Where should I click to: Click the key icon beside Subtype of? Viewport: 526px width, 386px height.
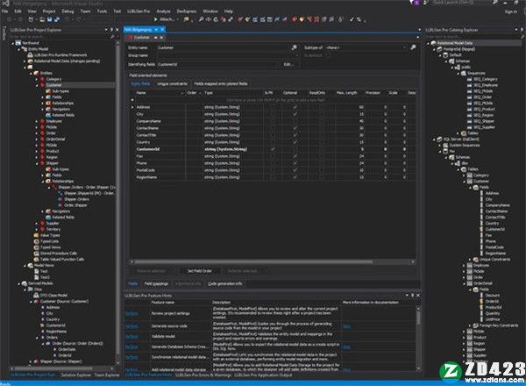coord(413,47)
